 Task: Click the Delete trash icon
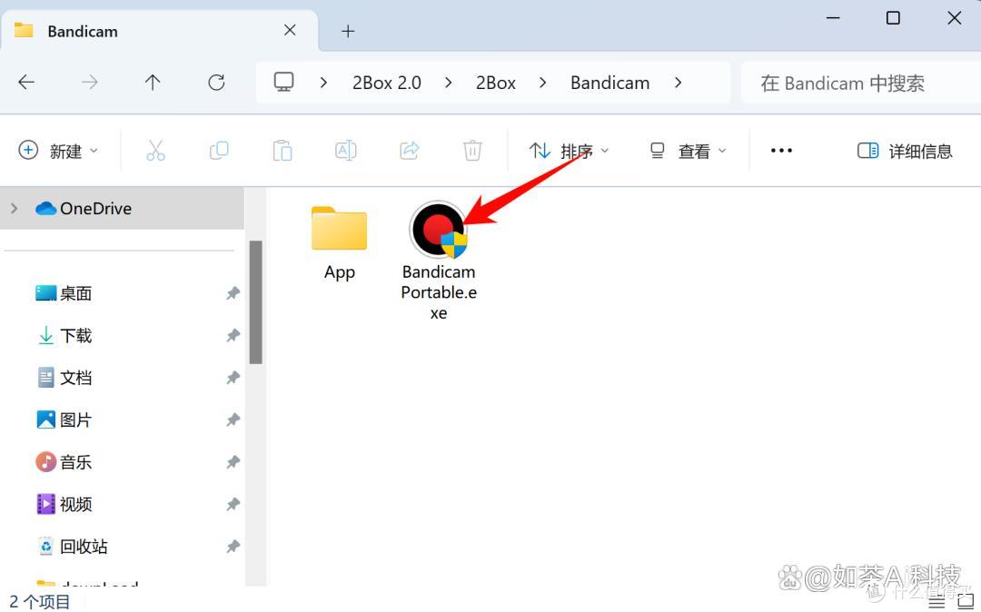(x=472, y=151)
